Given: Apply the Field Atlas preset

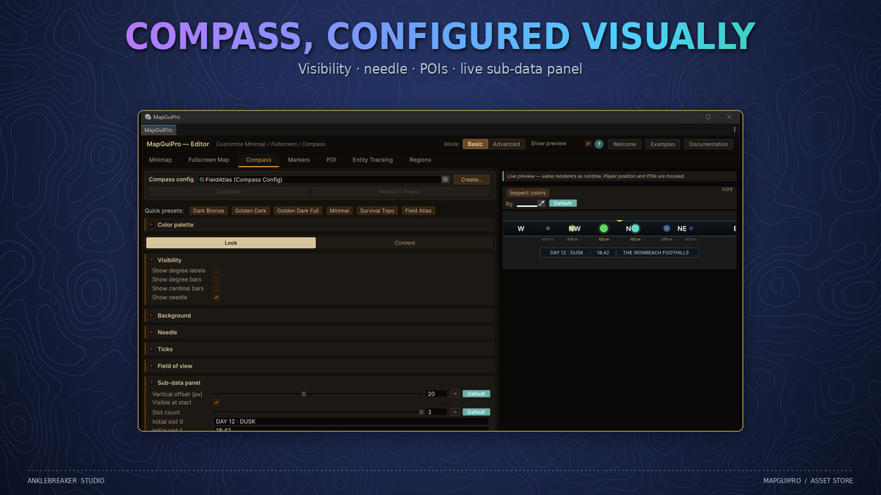Looking at the screenshot, I should 418,210.
